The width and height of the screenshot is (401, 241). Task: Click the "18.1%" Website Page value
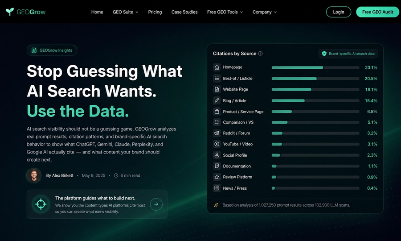pyautogui.click(x=371, y=90)
